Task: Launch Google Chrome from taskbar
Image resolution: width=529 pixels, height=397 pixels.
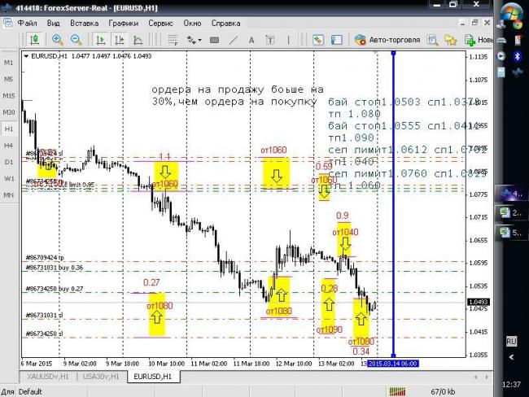Action: (518, 24)
